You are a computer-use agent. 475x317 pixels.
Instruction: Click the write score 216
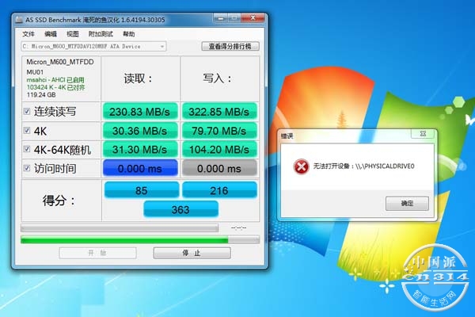click(x=219, y=190)
